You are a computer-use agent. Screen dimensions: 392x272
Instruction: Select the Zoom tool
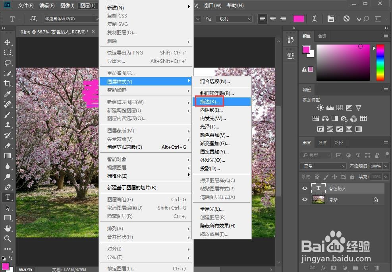[x=8, y=239]
